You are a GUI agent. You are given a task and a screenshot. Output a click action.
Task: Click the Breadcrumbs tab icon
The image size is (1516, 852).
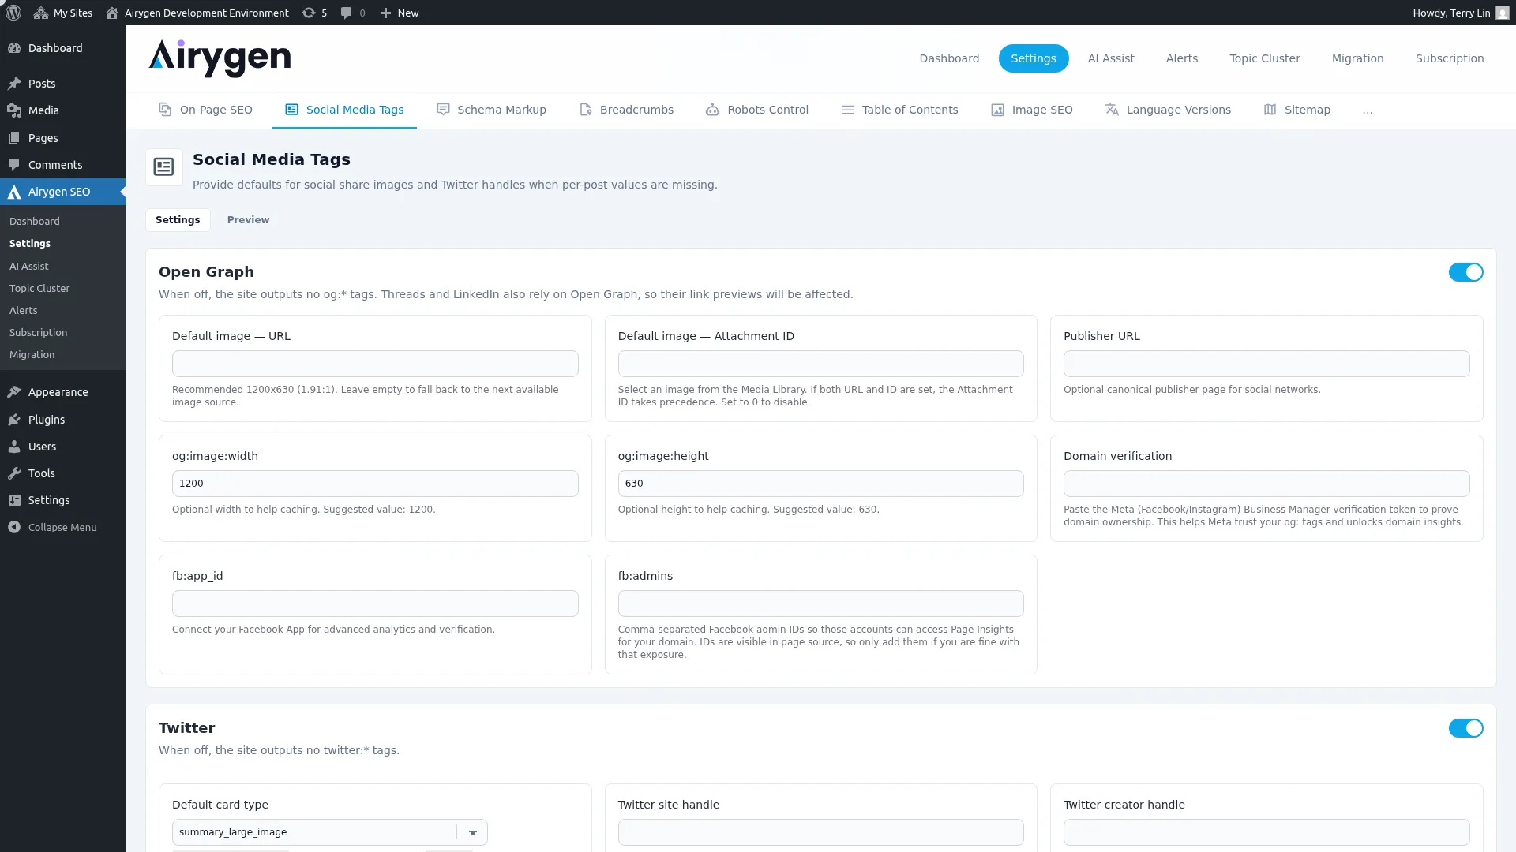pos(586,110)
